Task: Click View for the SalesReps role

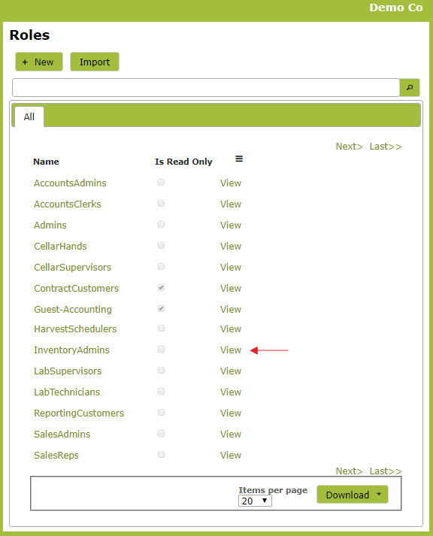Action: coord(231,456)
